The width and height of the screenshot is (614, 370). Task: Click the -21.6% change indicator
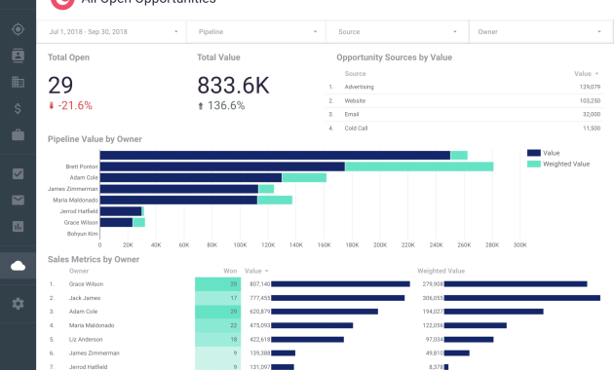pyautogui.click(x=70, y=105)
